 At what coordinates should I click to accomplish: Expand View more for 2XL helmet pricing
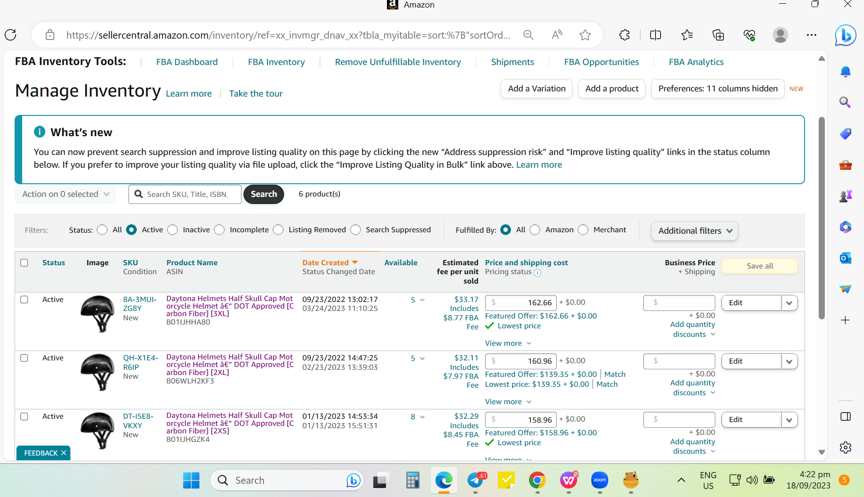click(508, 402)
